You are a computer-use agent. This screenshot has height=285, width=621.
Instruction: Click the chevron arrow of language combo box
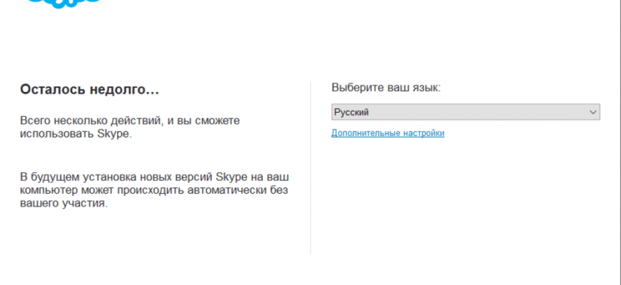tap(593, 113)
